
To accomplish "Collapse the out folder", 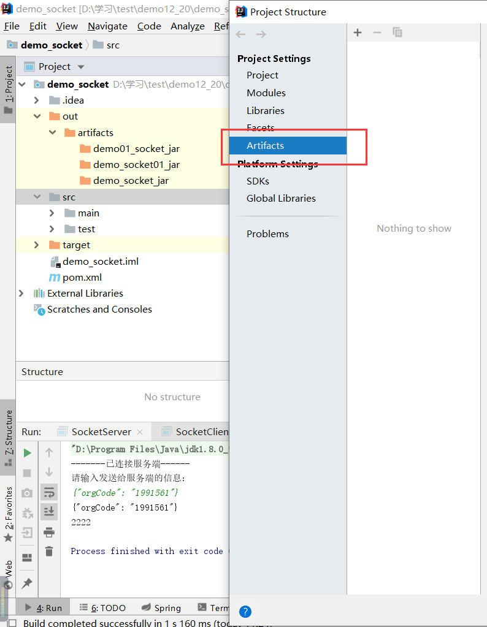I will pos(37,116).
